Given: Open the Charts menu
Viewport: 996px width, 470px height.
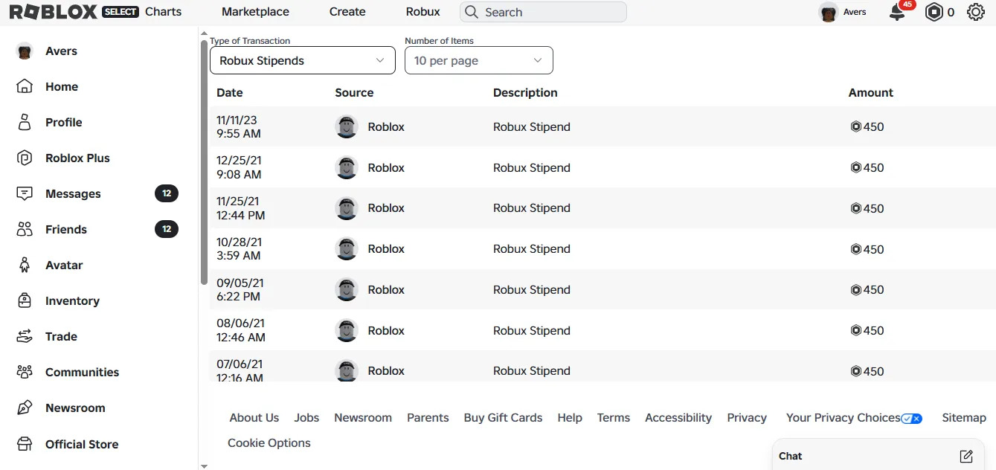Looking at the screenshot, I should point(164,12).
